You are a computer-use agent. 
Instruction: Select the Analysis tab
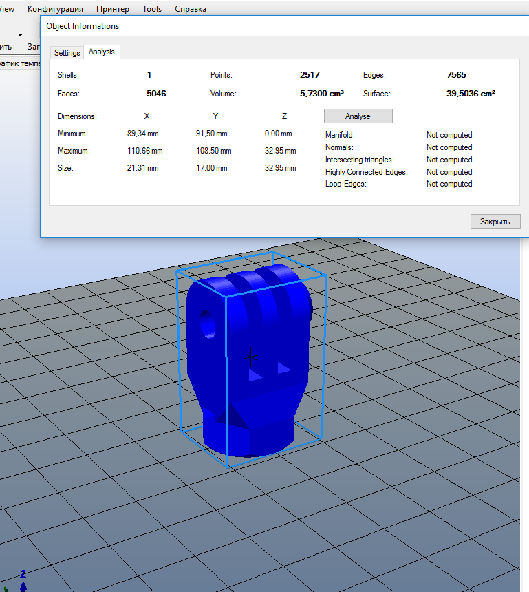[x=102, y=52]
